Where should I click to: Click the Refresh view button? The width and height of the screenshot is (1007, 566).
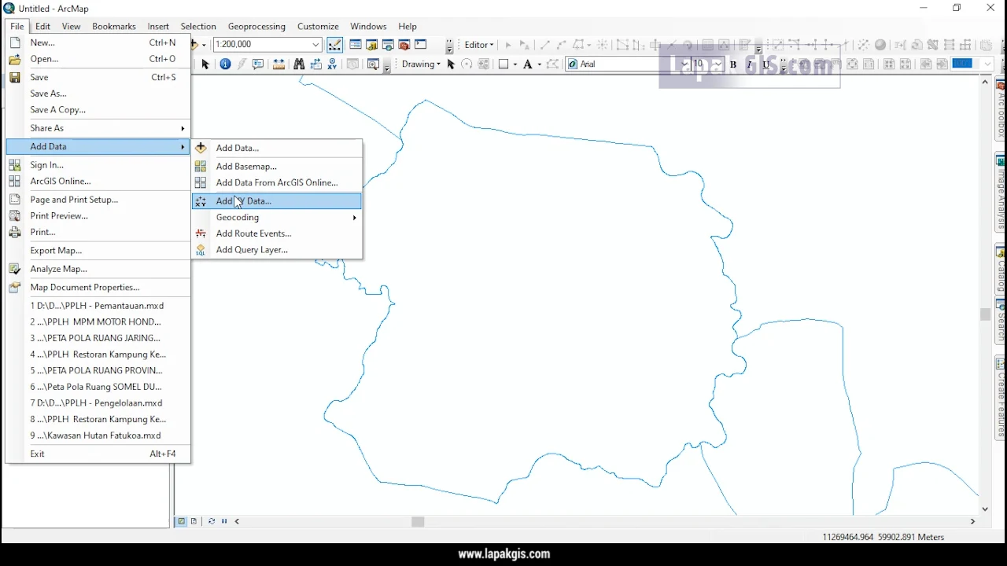pos(212,521)
